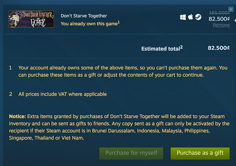The height and width of the screenshot is (166, 236).
Task: Click the 'All prices include VAT' footnote
Action: (63, 94)
